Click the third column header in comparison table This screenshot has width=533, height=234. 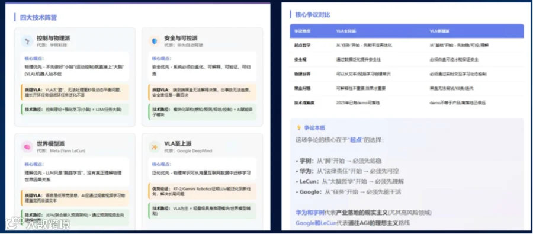point(439,31)
